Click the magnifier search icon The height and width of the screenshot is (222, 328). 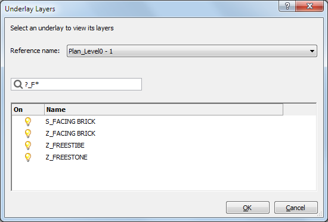[18, 85]
